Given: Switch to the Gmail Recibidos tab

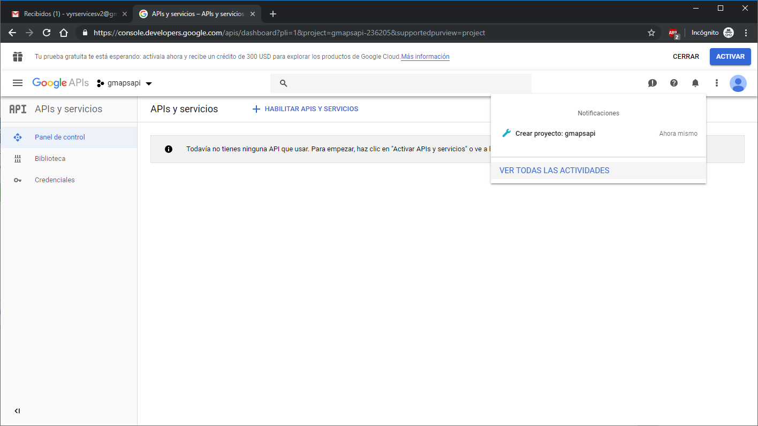Looking at the screenshot, I should pos(67,14).
